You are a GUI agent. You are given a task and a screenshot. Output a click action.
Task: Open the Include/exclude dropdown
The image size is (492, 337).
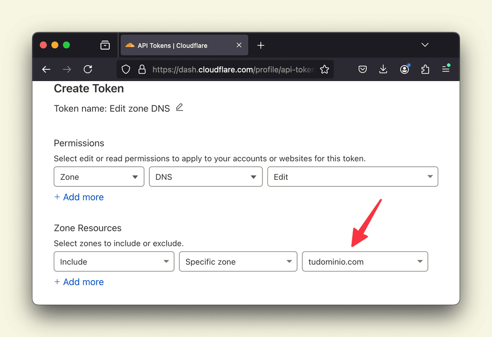pyautogui.click(x=114, y=261)
